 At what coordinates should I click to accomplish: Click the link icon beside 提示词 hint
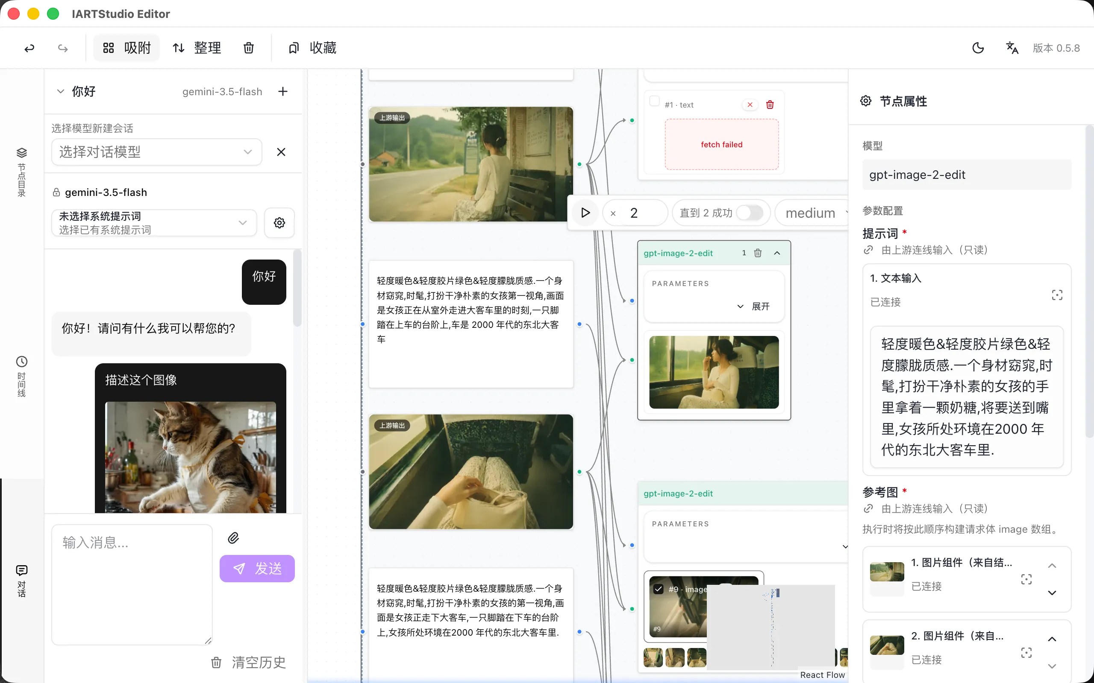click(x=868, y=250)
